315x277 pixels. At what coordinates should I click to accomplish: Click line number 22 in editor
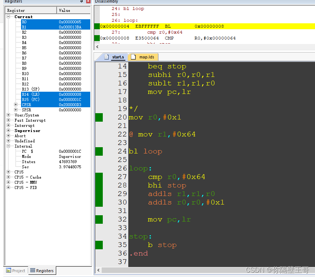[122, 134]
